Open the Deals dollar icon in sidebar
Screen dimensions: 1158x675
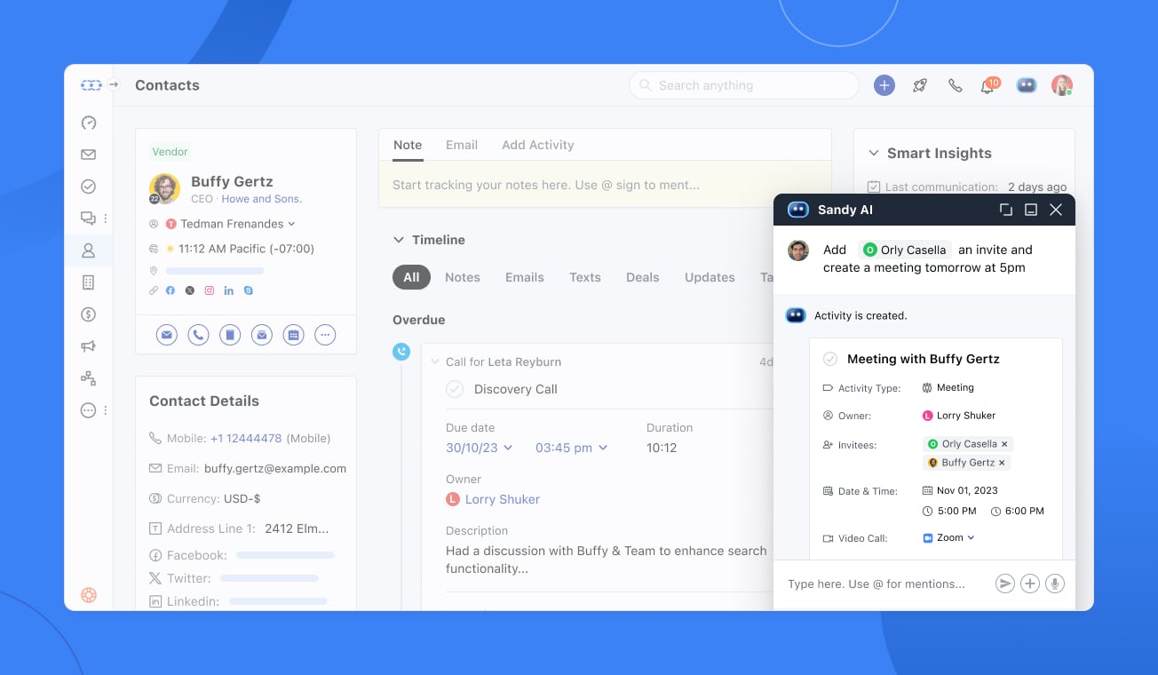[x=88, y=314]
